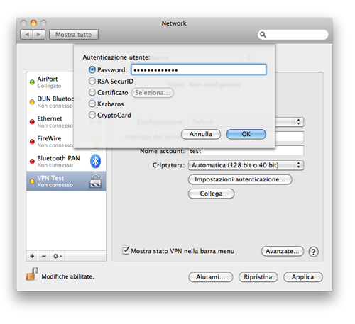Click the Ethernet red status dot
This screenshot has width=355, height=324.
[x=32, y=122]
